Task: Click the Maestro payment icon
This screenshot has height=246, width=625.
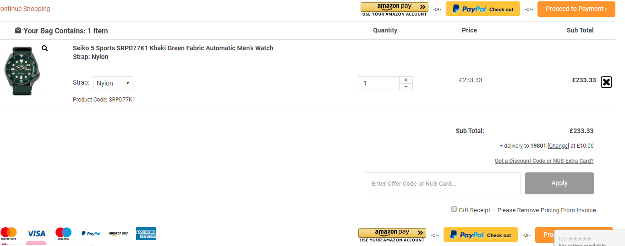Action: [63, 234]
